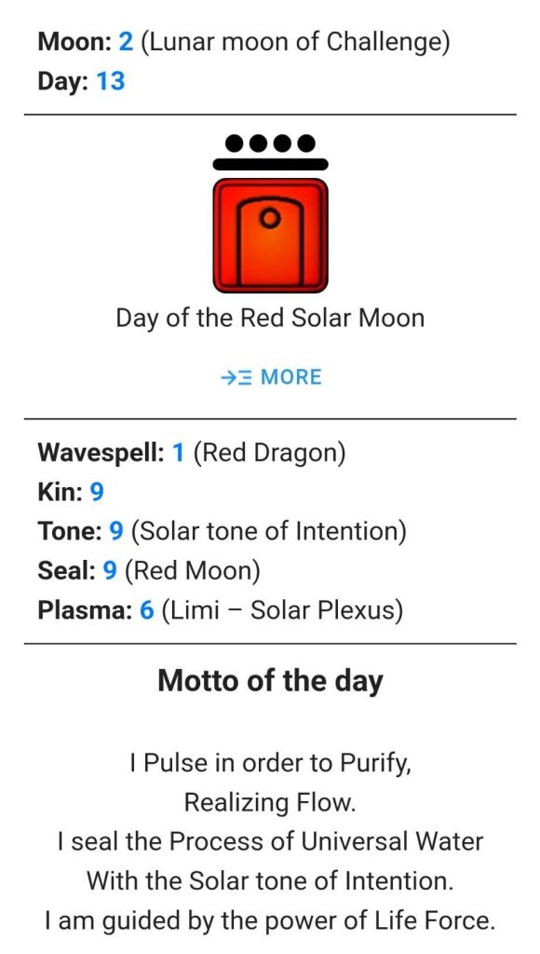Click the tone 9 dots-and-bar symbol
Image resolution: width=540 pixels, height=954 pixels.
(270, 152)
